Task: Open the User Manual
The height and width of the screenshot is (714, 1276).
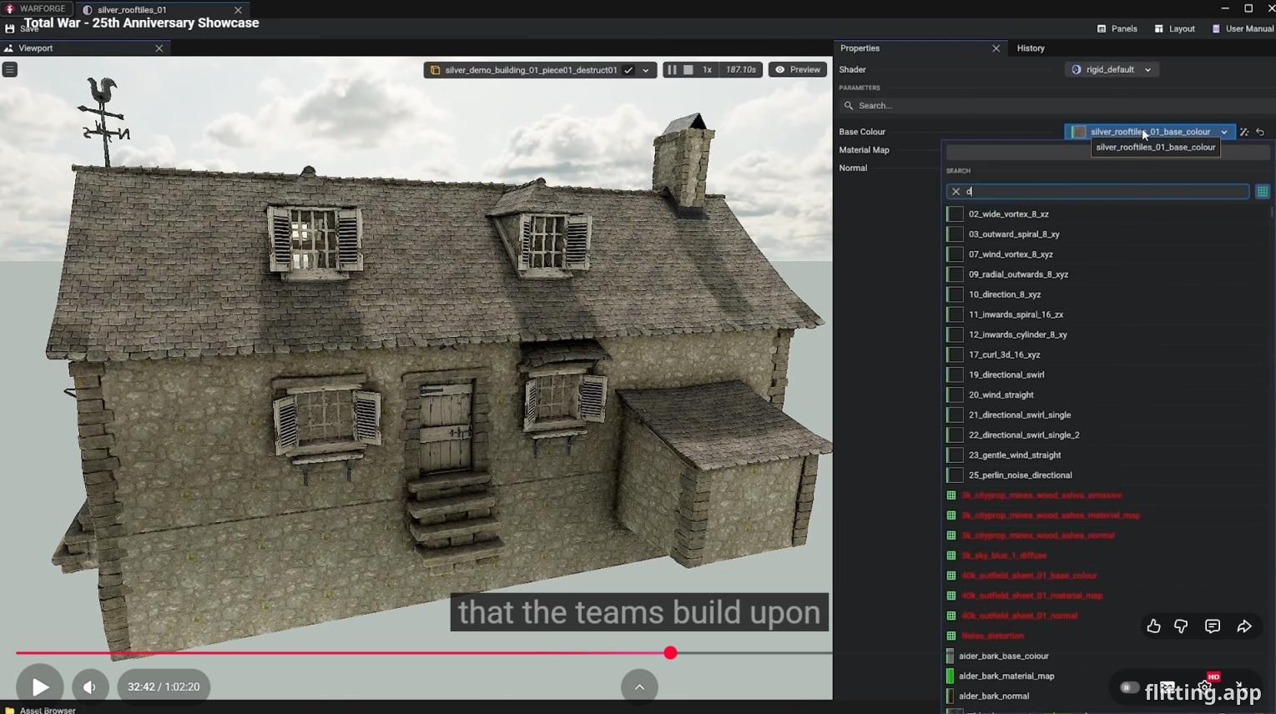Action: pos(1243,28)
